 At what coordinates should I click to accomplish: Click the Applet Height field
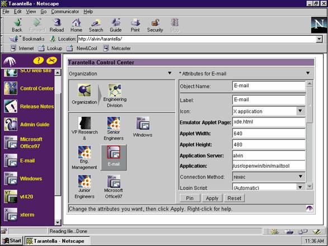click(269, 144)
